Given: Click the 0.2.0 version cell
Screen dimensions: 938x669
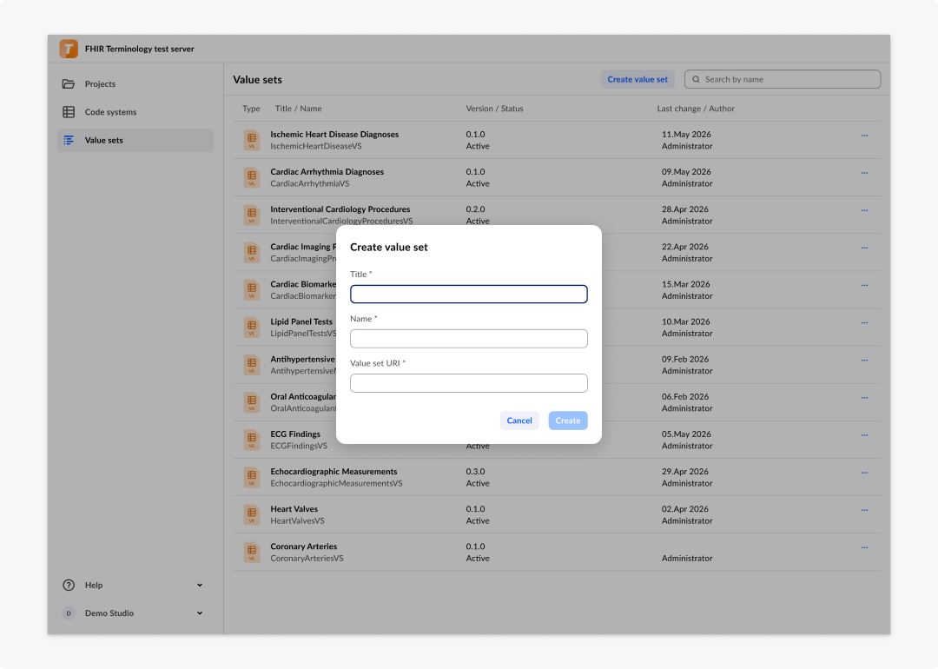Looking at the screenshot, I should pos(476,209).
